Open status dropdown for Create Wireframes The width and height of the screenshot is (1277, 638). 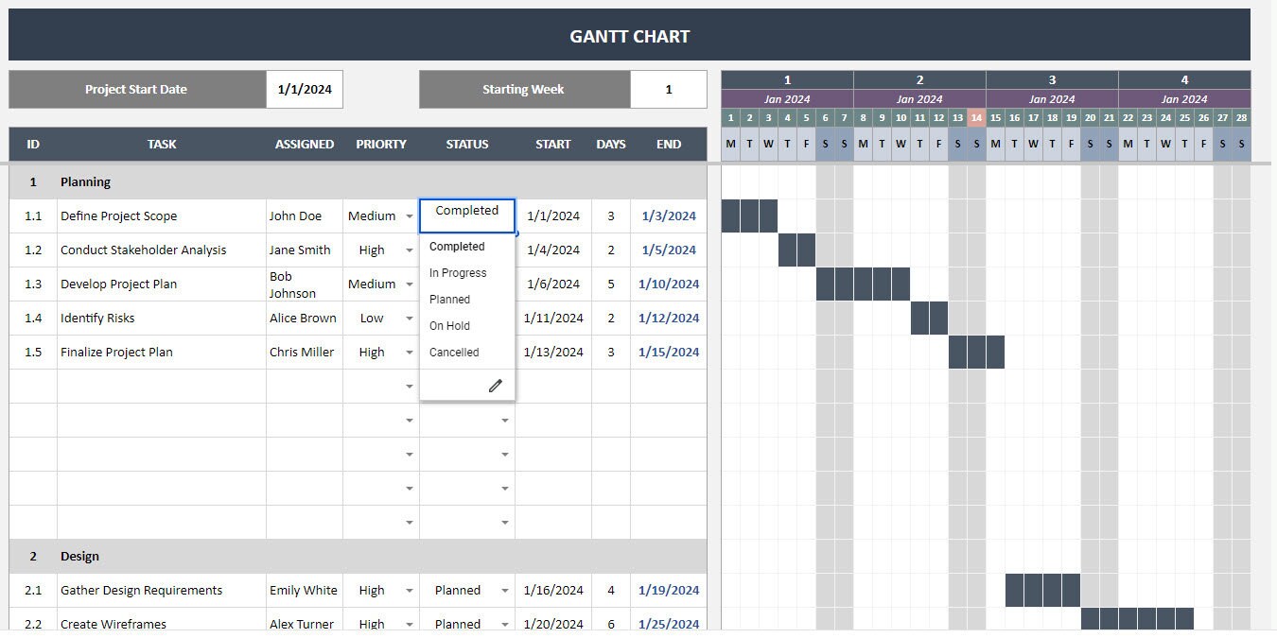[x=505, y=625]
